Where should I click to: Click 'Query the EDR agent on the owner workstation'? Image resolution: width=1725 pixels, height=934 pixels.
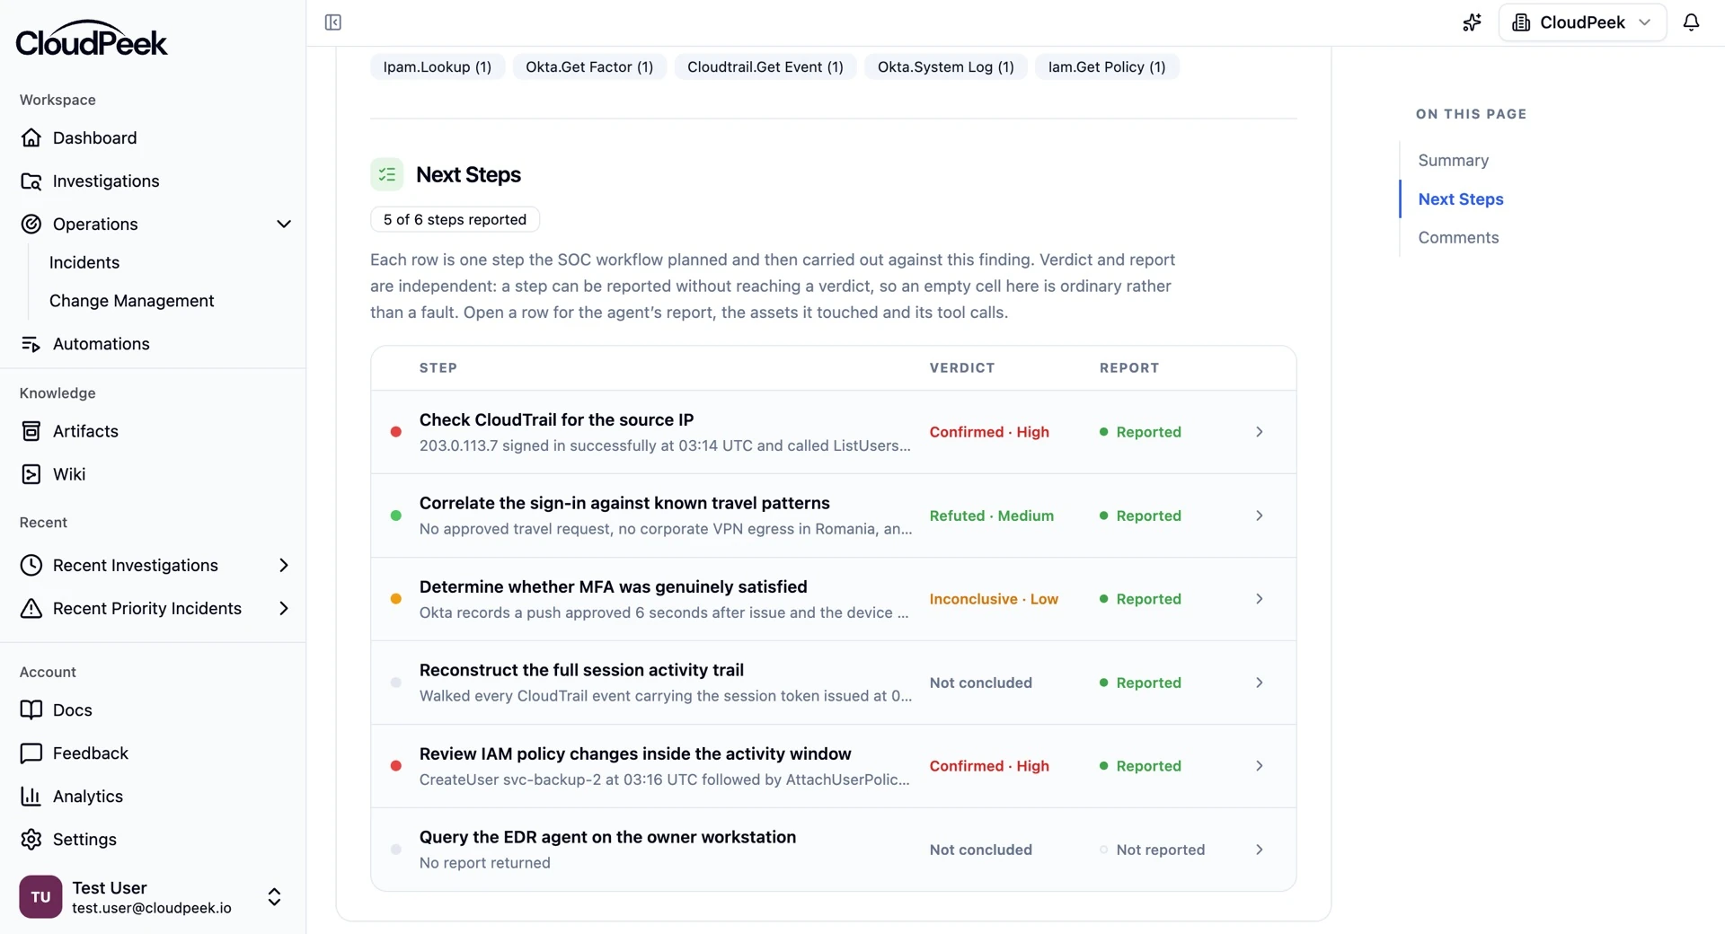607,837
